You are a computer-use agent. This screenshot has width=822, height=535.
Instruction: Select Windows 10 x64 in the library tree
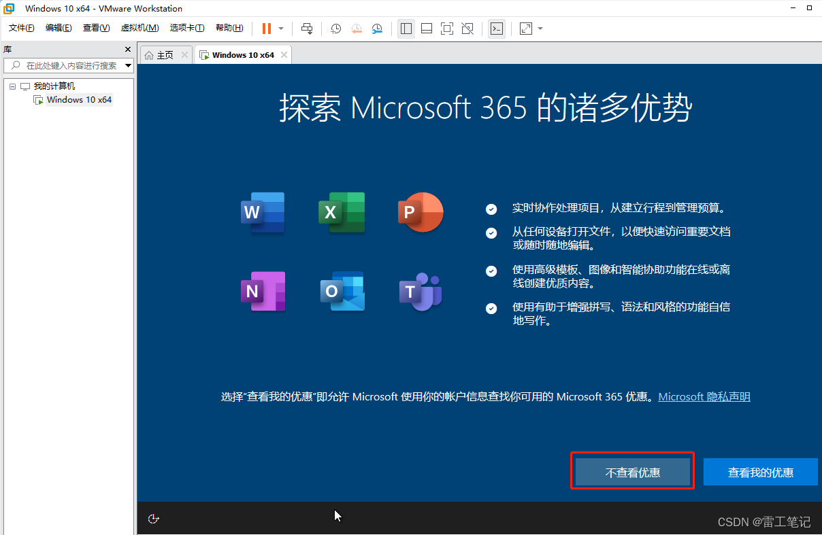79,100
